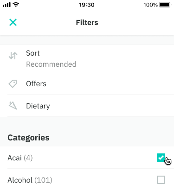Tap the Acai (4) category label
The height and width of the screenshot is (184, 174).
point(20,158)
